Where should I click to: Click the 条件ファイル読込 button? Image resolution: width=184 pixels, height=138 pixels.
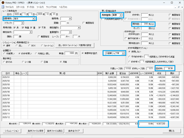pyautogui.click(x=55, y=131)
